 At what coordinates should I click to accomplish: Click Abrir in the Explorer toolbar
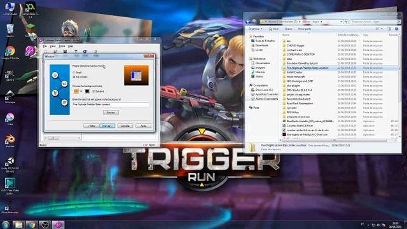tap(273, 29)
